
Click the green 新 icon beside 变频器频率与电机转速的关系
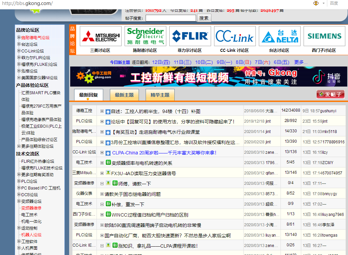click(x=108, y=163)
